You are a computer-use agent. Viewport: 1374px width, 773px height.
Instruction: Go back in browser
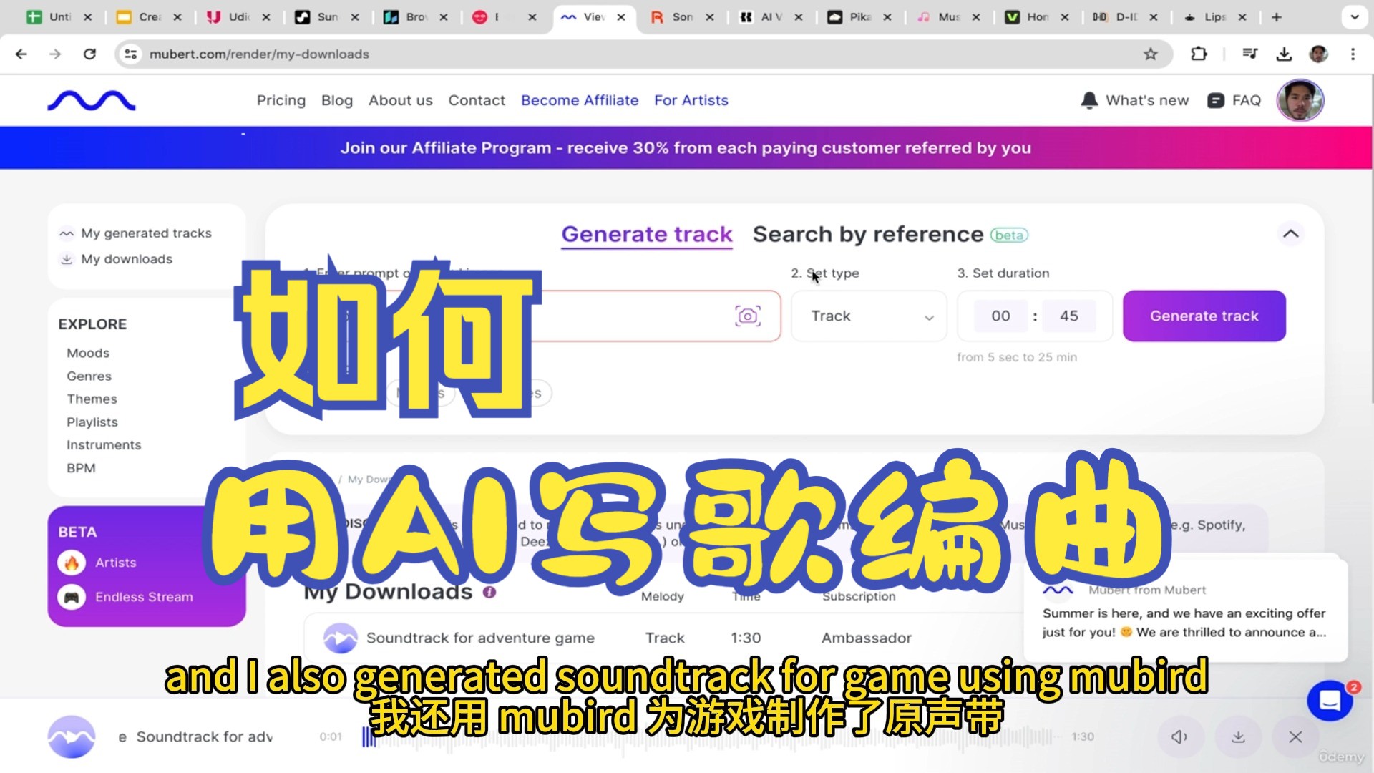[21, 54]
